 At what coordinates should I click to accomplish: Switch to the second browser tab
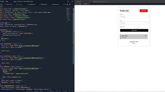(x=98, y=2)
